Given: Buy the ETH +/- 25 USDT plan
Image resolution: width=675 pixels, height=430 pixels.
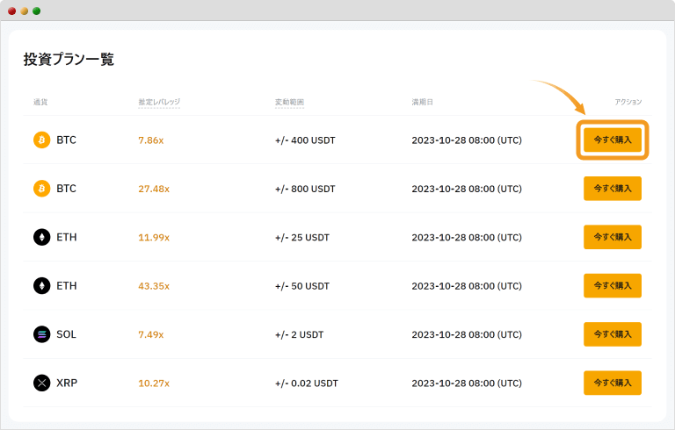Looking at the screenshot, I should 612,237.
